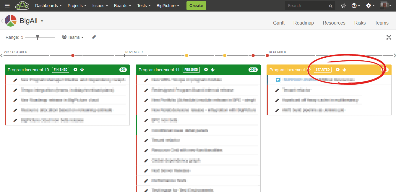Expand the Boards menu
Screen dimensions: 396x192
click(123, 6)
